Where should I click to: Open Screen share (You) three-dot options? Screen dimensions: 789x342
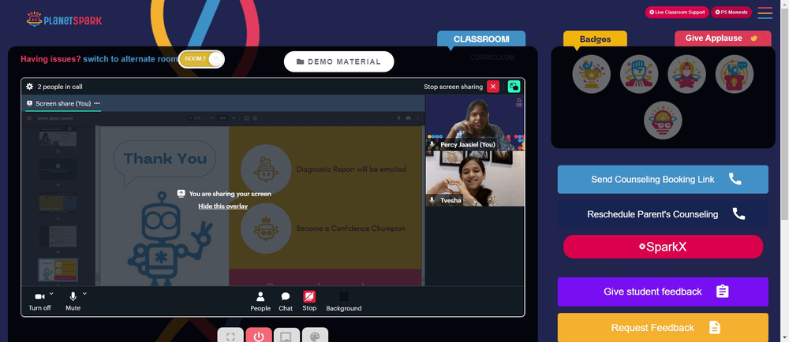tap(97, 103)
